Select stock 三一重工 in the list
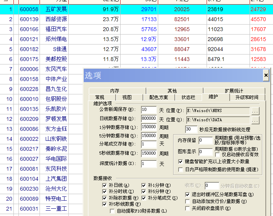This screenshot has width=273, height=216. coord(56,209)
